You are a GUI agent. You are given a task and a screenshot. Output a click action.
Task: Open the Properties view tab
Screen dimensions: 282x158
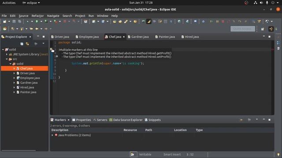tap(82, 120)
